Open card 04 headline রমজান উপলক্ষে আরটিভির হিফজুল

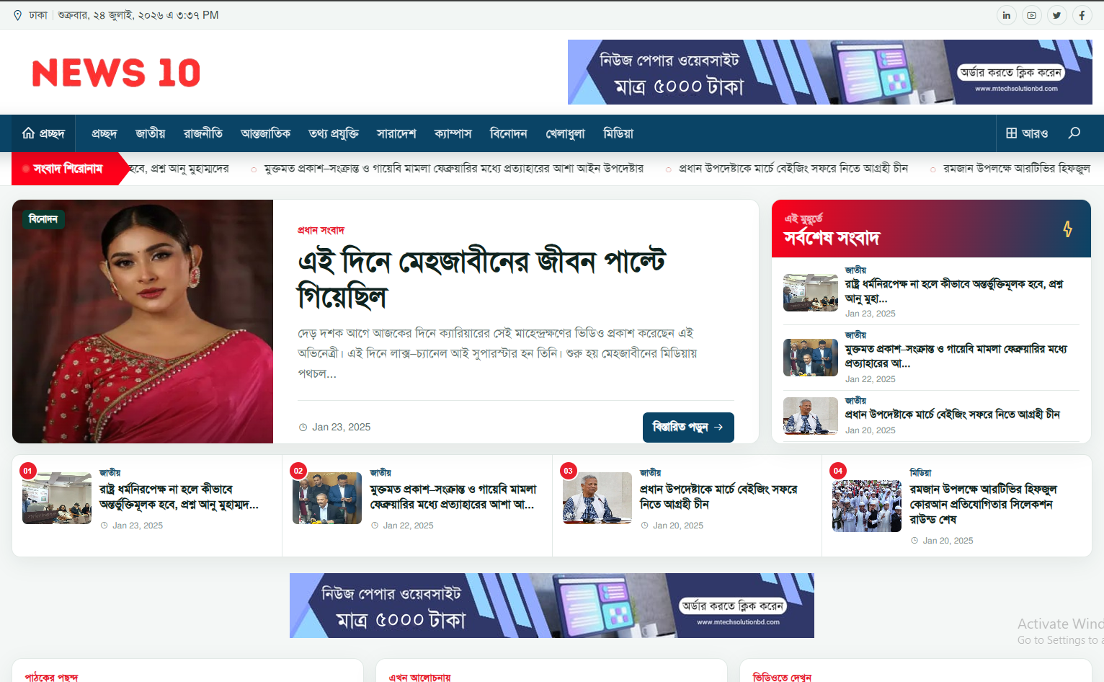983,505
